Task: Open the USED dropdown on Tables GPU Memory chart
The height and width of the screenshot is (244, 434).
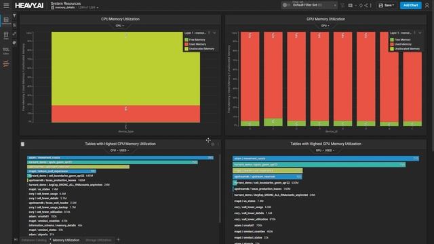Action: (x=330, y=150)
